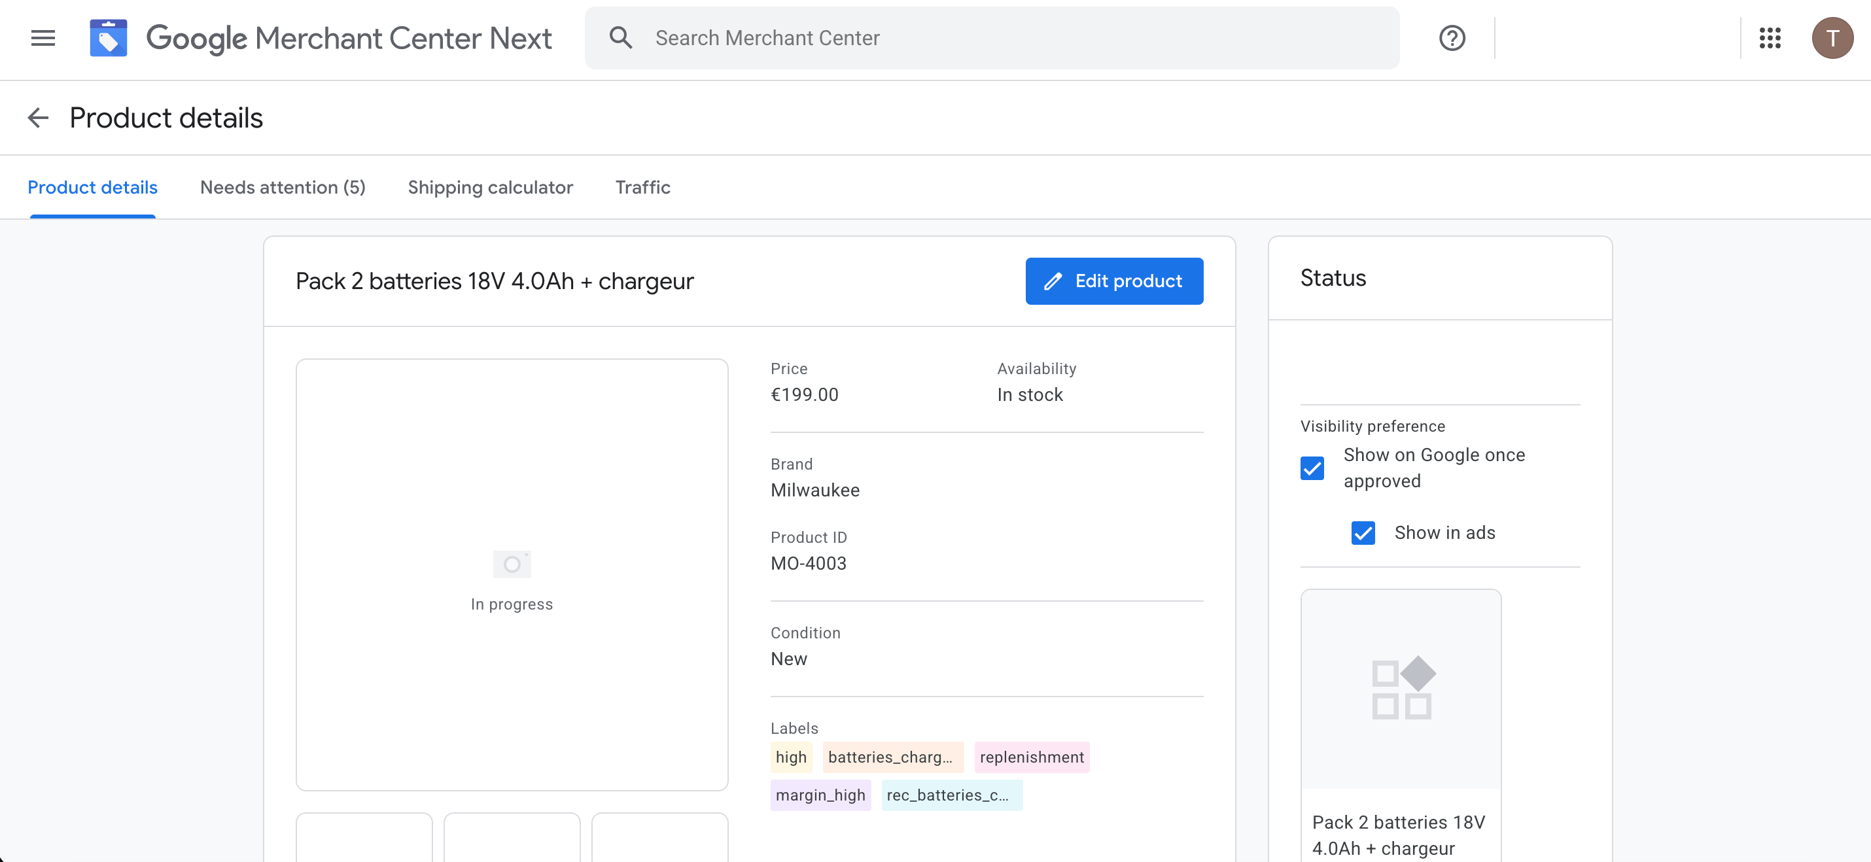1871x862 pixels.
Task: Click the search magnifier icon
Action: pos(620,38)
